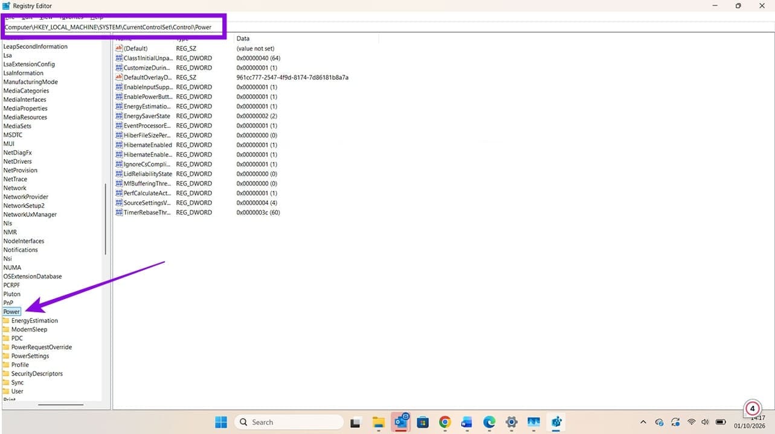Select the LeapSecondInformation key

[x=35, y=46]
